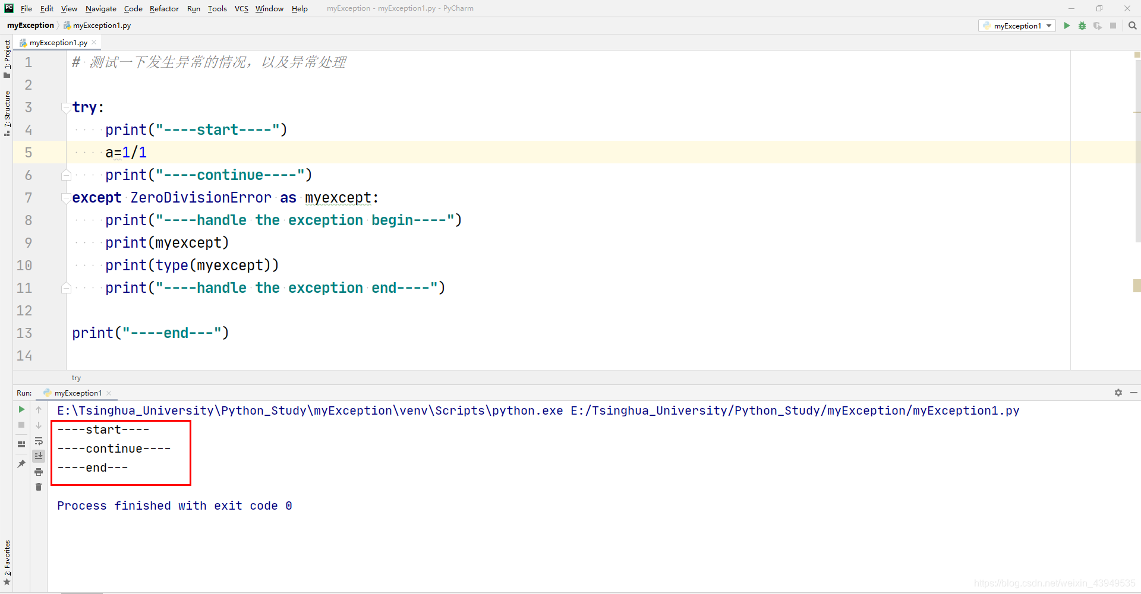
Task: Open the Refactor menu
Action: (x=164, y=8)
